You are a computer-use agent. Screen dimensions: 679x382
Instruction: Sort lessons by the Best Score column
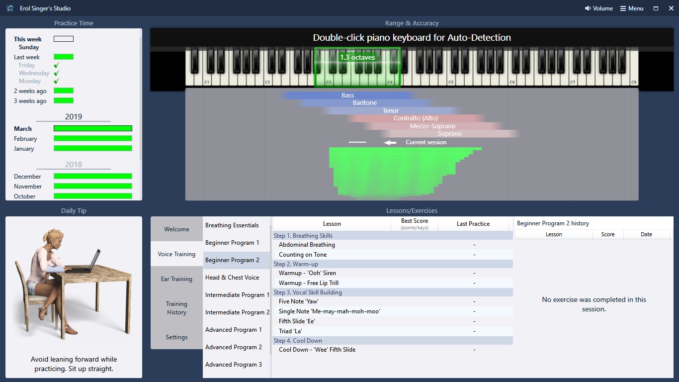414,224
